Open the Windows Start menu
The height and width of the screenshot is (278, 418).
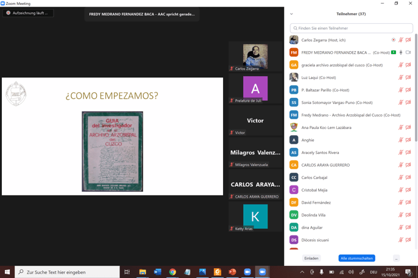pos(7,272)
